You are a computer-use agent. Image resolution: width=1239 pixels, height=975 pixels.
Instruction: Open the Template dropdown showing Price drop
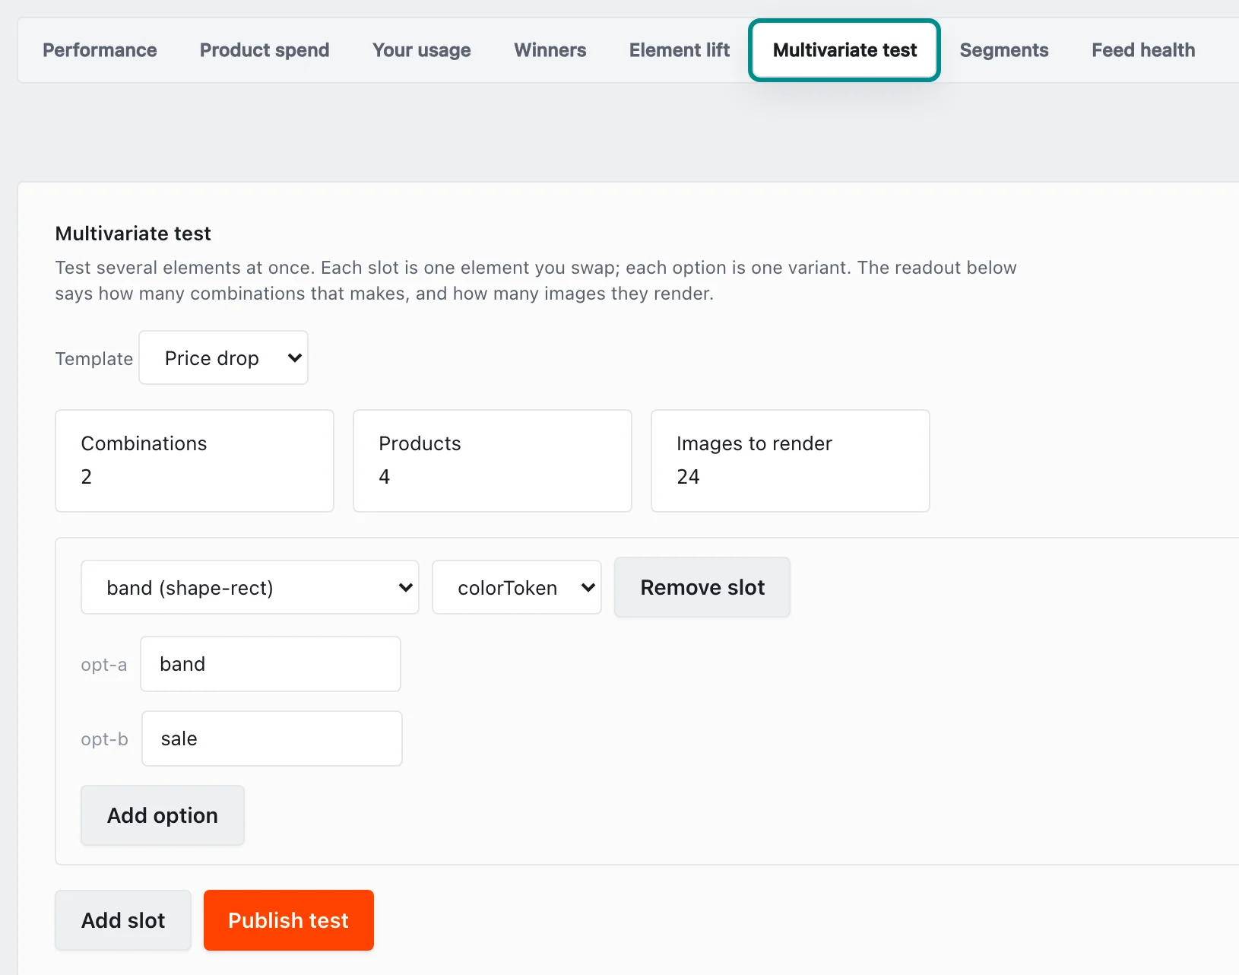223,357
